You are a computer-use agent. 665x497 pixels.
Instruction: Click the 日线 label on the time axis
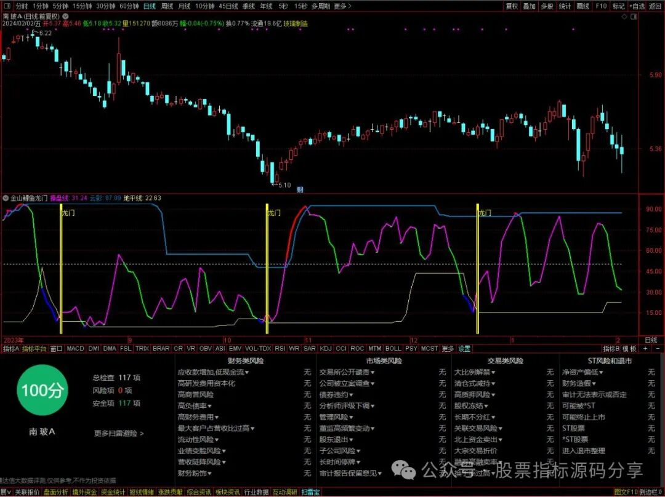tap(651, 340)
